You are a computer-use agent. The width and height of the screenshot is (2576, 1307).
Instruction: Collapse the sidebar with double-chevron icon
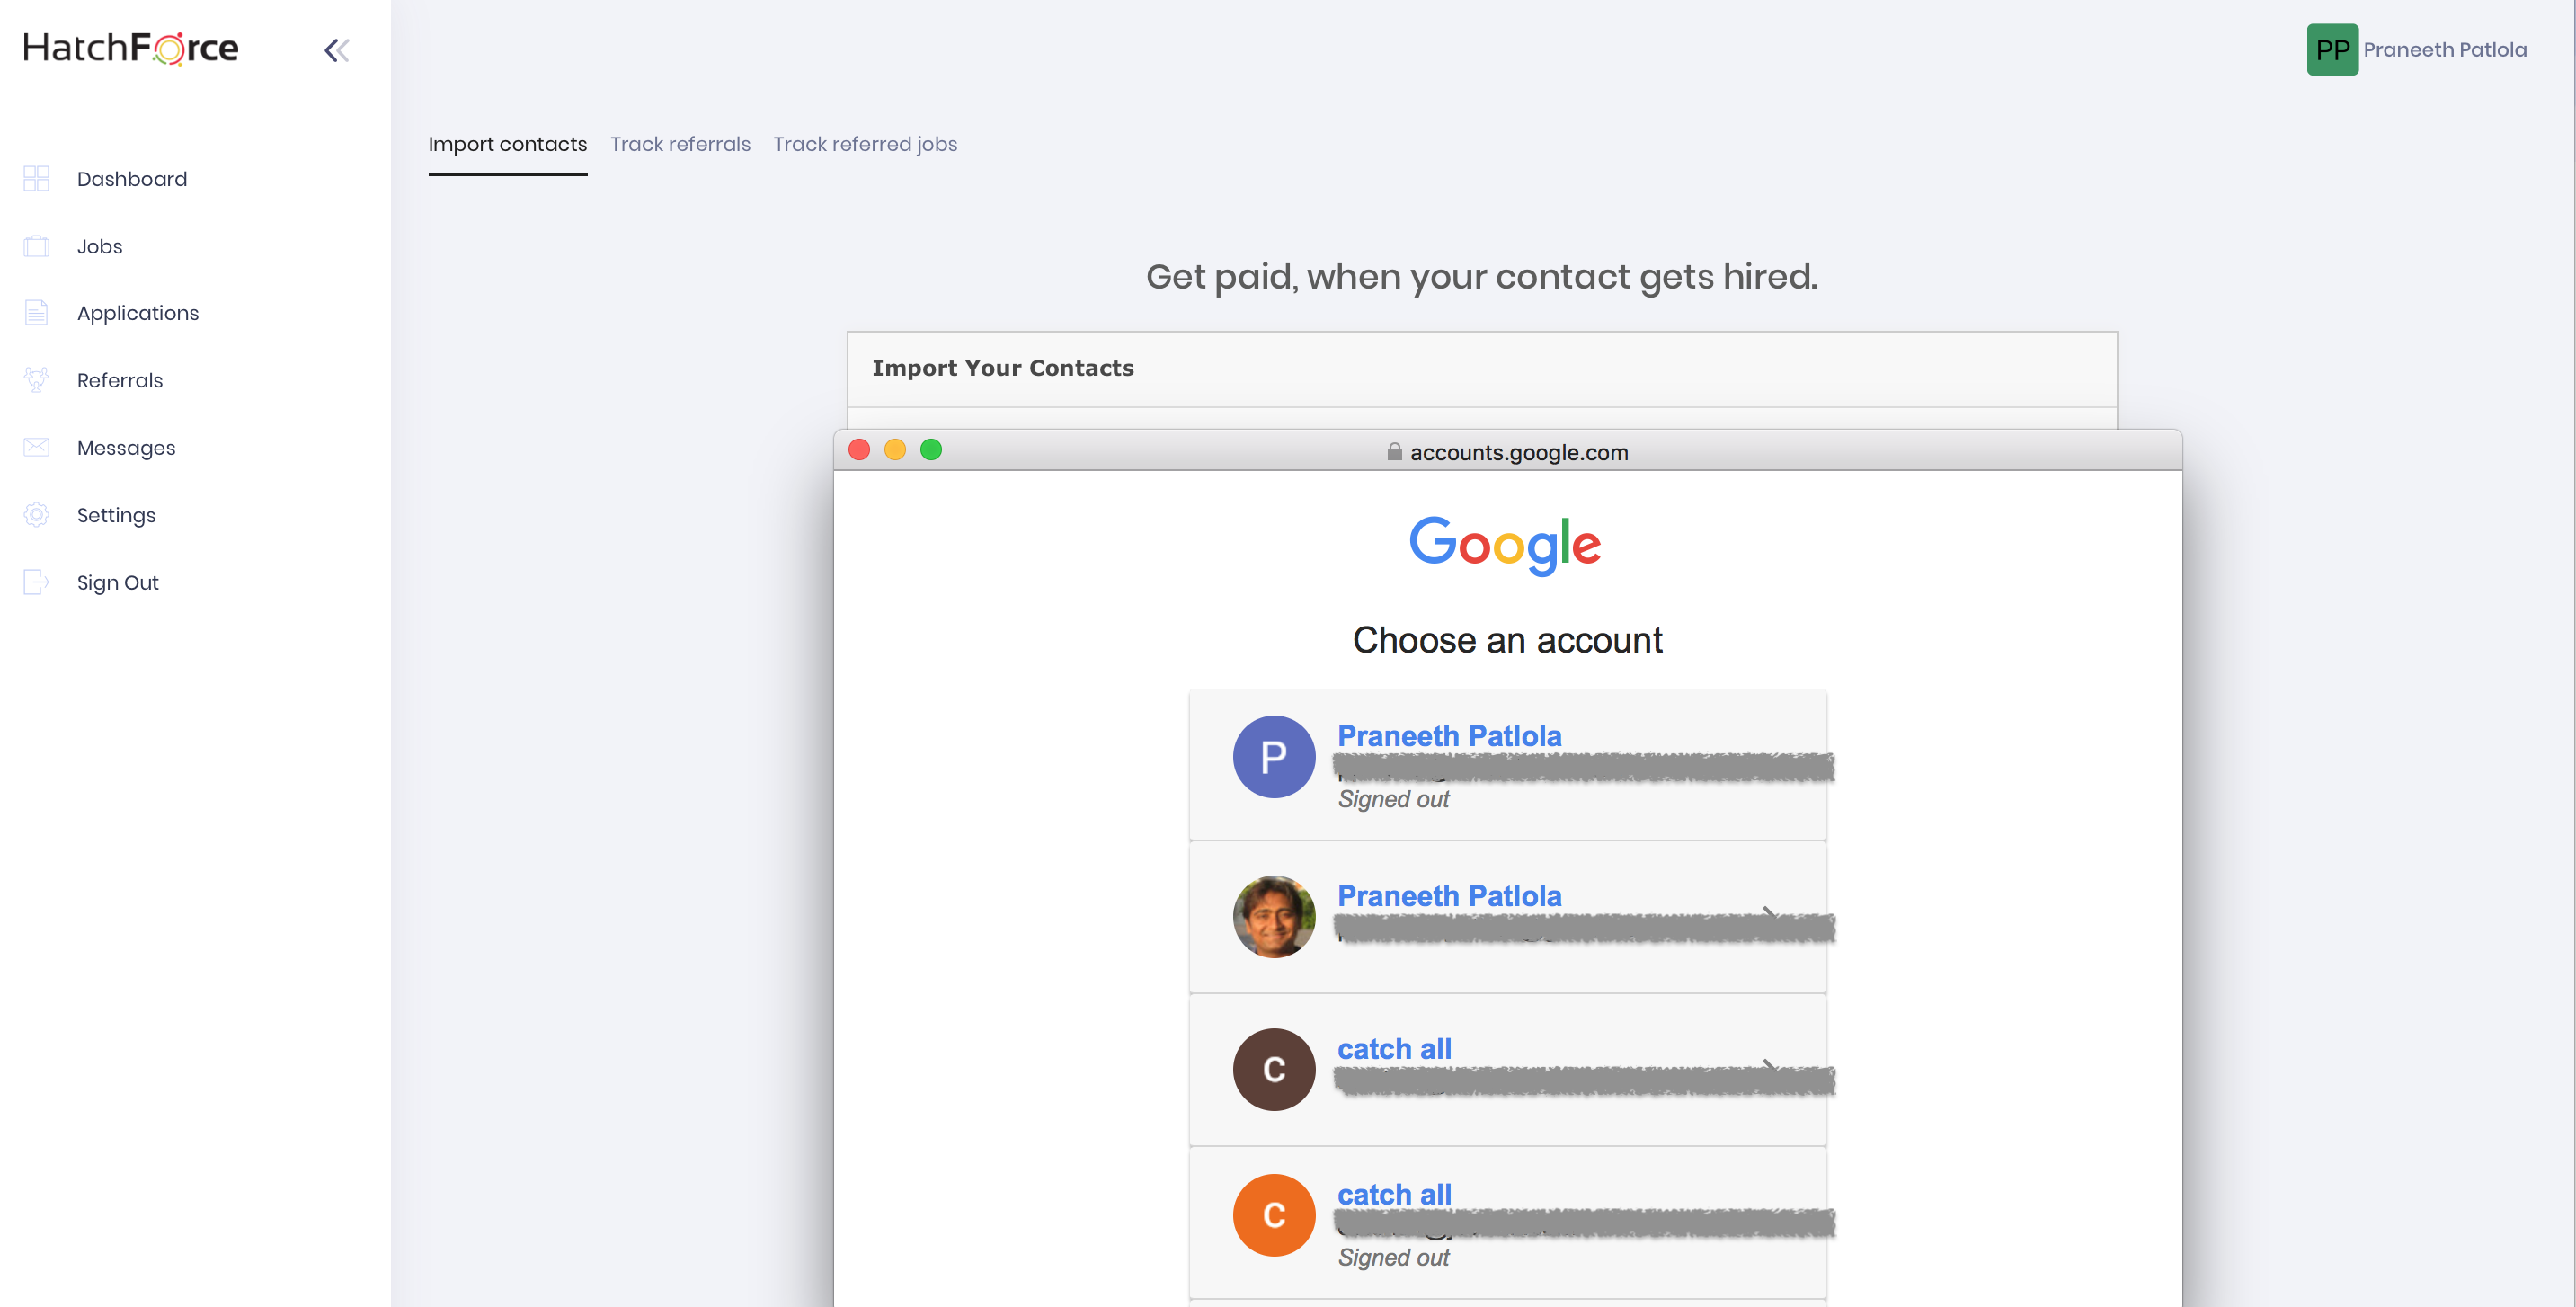click(336, 50)
